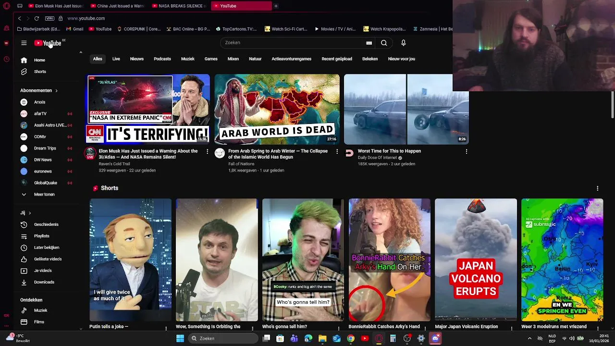This screenshot has height=346, width=615.
Task: Open options for Putin tells a joke short
Action: click(166, 328)
